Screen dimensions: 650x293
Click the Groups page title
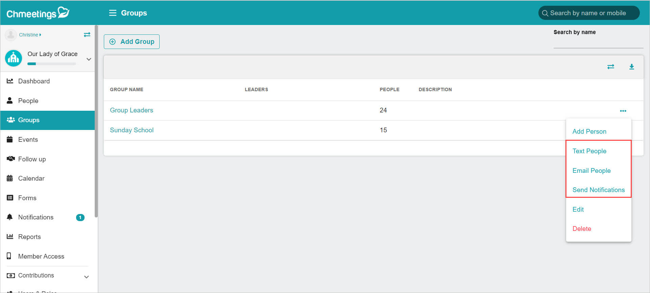point(134,13)
